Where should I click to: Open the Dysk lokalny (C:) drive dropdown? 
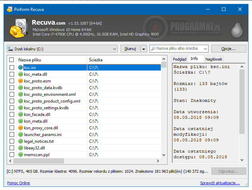coord(62,49)
